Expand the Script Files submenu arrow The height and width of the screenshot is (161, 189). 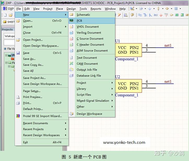click(x=112, y=95)
